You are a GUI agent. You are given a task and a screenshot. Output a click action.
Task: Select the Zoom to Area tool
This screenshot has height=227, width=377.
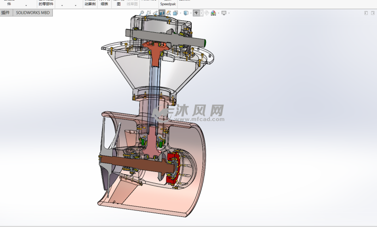149,13
